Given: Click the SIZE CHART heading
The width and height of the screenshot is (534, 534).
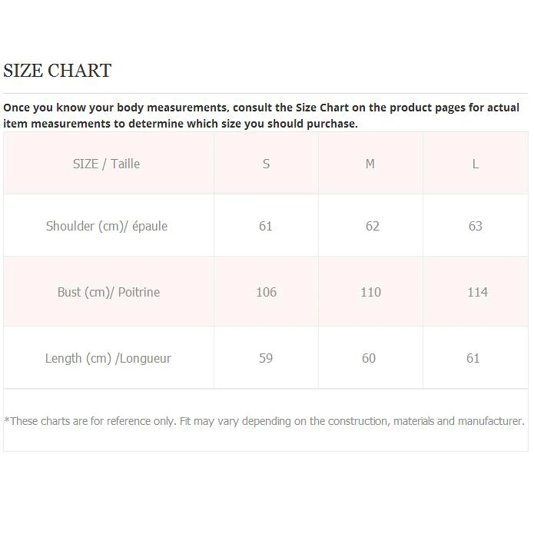Looking at the screenshot, I should (x=57, y=71).
